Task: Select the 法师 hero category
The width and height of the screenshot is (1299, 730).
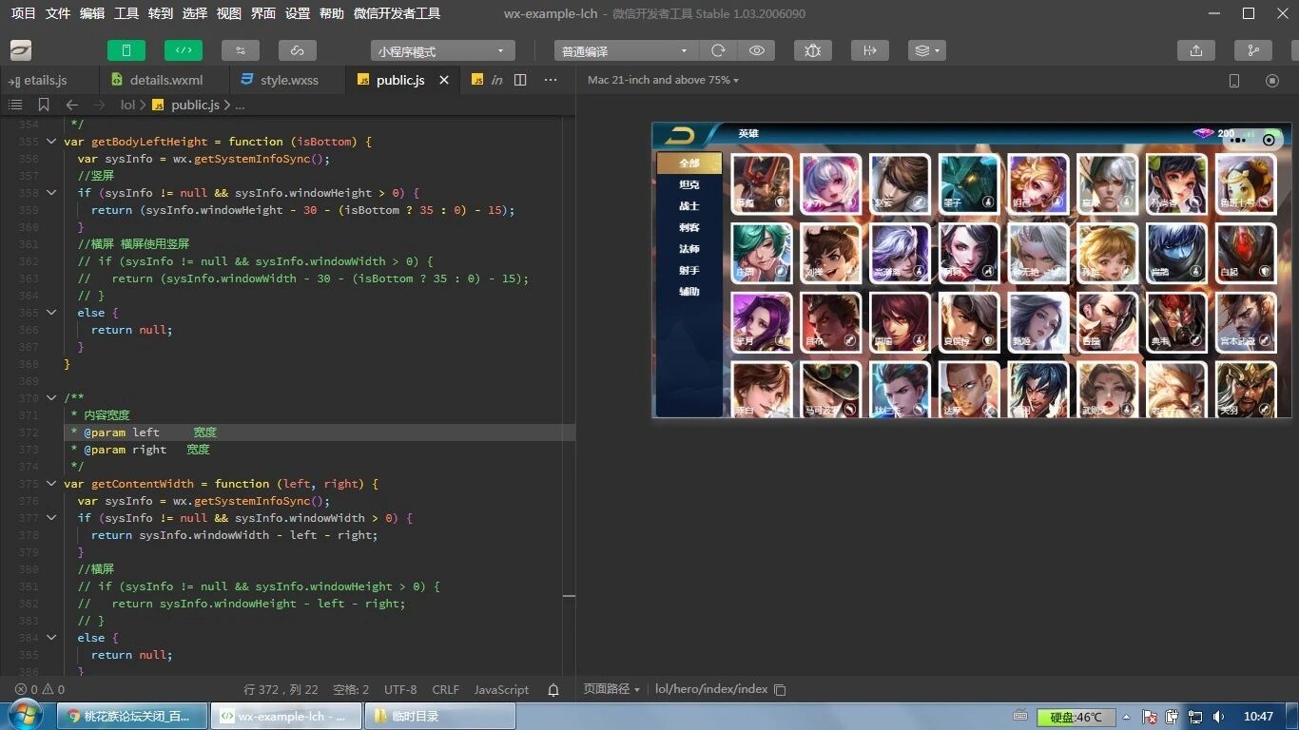Action: click(x=689, y=249)
